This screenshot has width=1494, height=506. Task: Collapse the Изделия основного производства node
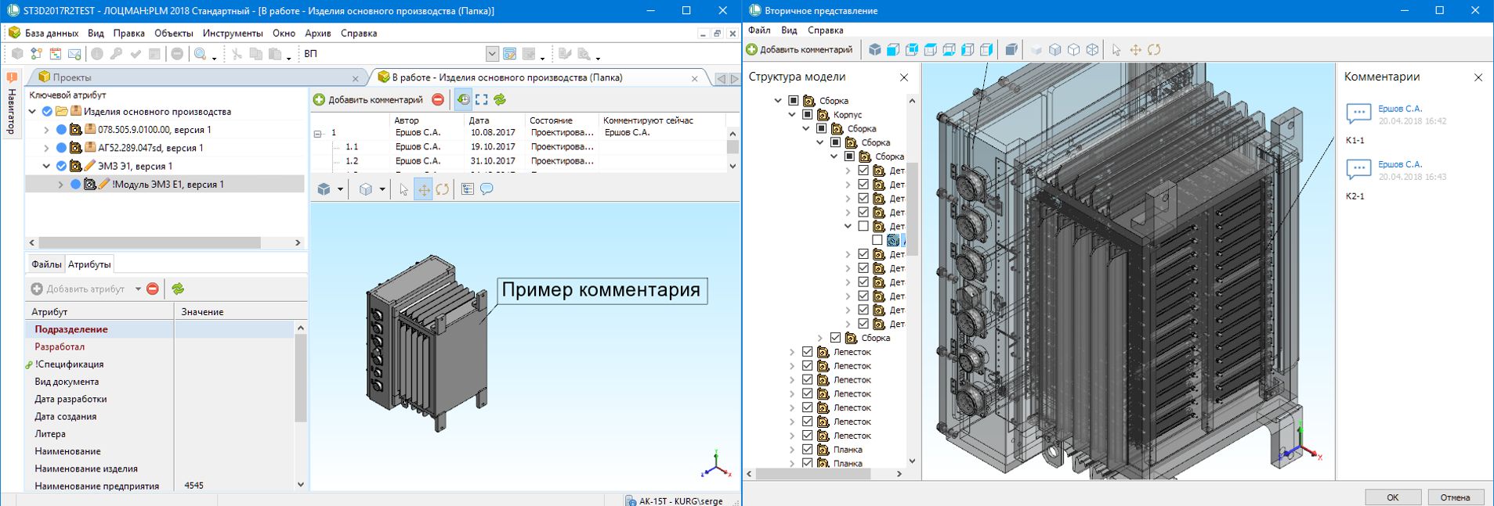point(32,111)
